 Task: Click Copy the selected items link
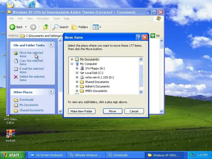click(31, 62)
